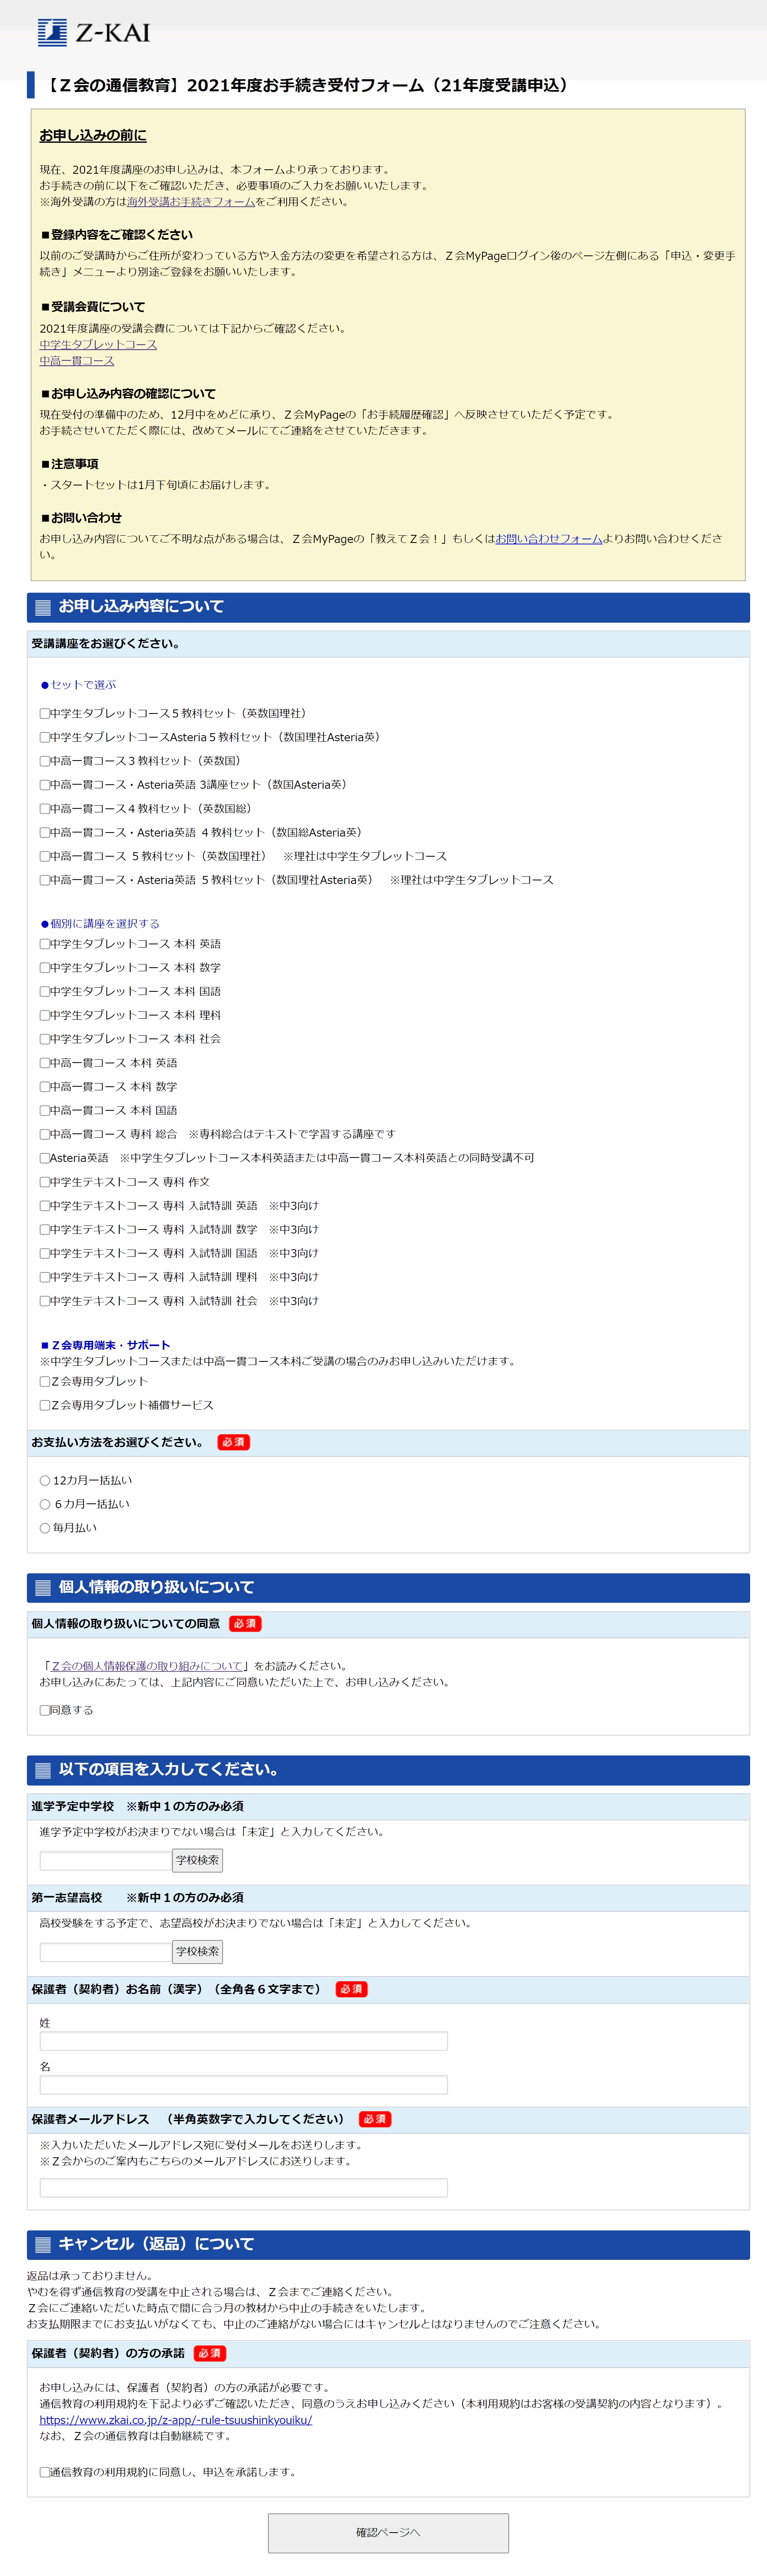Open the 中高一貫コース fee link

coord(77,361)
